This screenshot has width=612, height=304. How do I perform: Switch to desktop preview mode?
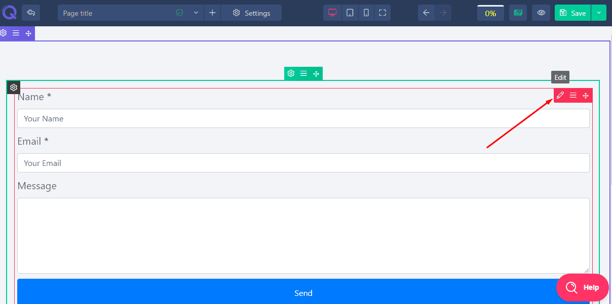pyautogui.click(x=332, y=13)
